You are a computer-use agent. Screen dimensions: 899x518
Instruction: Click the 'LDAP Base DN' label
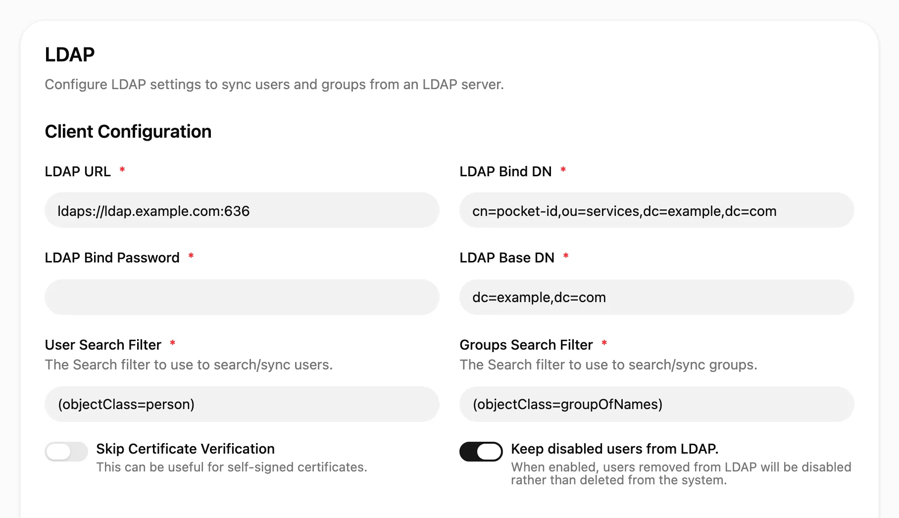click(x=507, y=258)
